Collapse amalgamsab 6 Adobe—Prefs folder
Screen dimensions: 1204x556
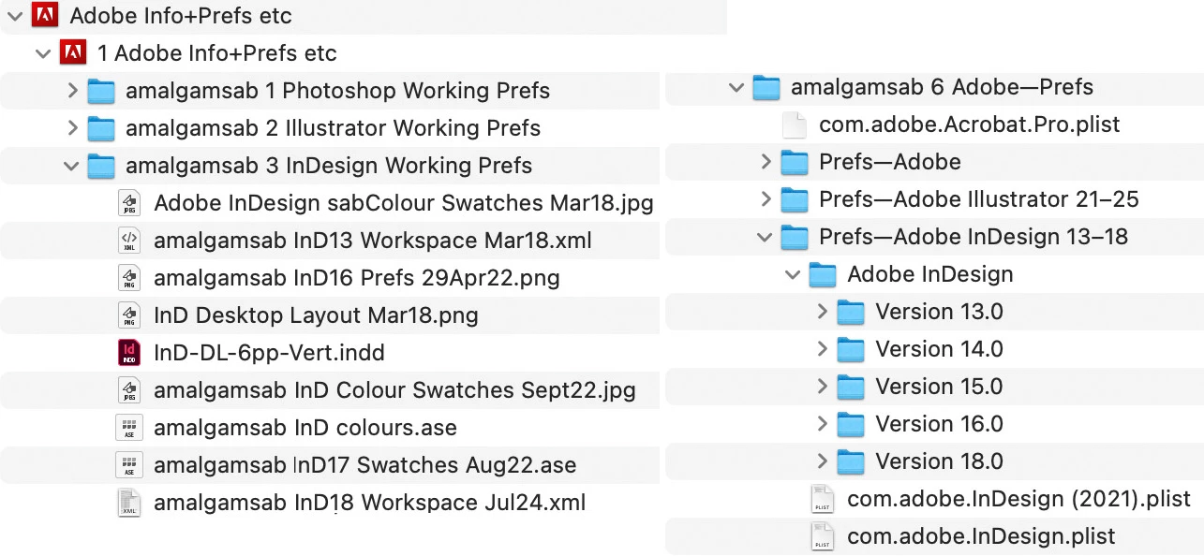(736, 87)
